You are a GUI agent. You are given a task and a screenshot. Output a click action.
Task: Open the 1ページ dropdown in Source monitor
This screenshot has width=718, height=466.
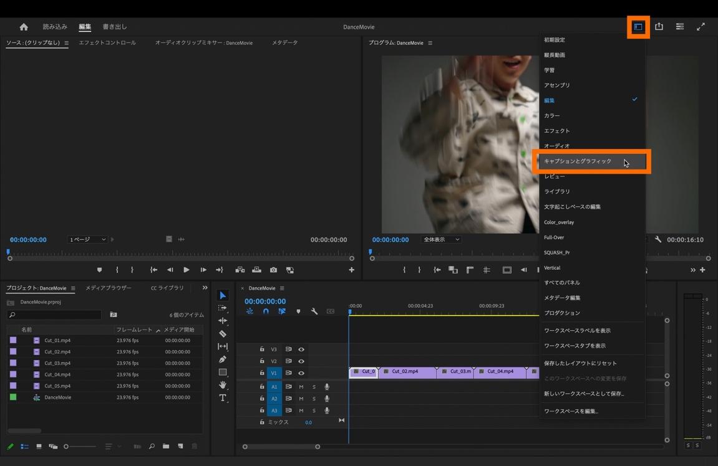click(x=87, y=239)
